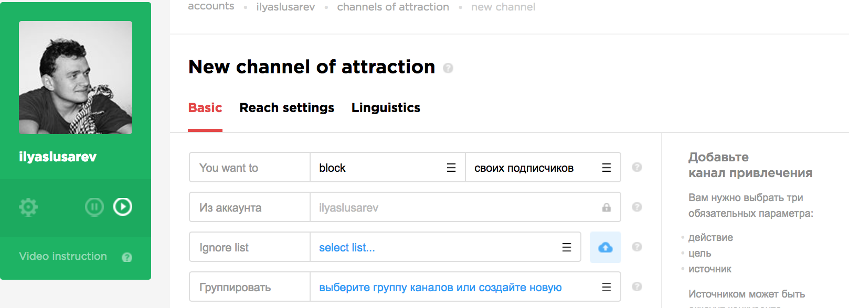
Task: Open account settings gear icon
Action: pos(28,207)
